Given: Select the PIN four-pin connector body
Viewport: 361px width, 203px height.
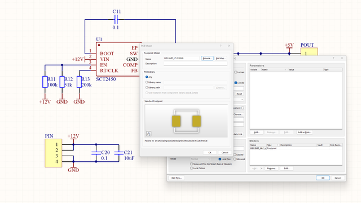Looking at the screenshot, I should [x=54, y=153].
